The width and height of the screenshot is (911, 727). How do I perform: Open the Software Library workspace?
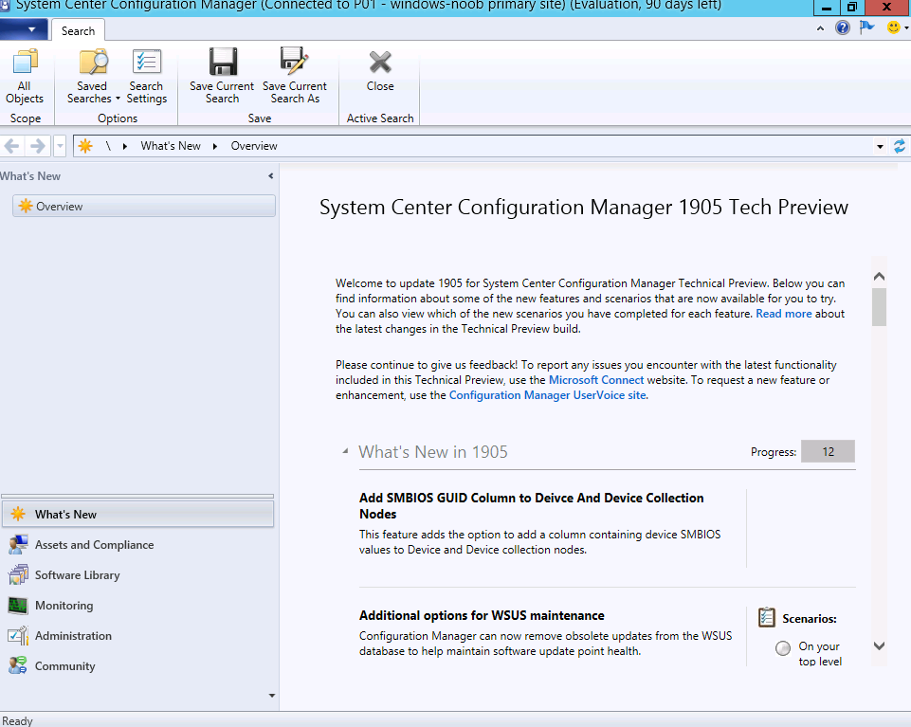(x=137, y=574)
